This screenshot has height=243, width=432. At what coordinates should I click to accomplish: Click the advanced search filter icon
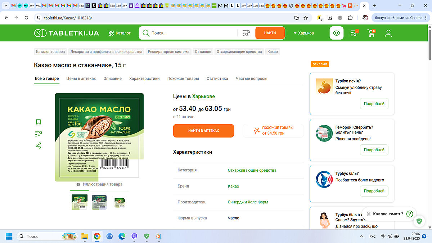point(246,33)
